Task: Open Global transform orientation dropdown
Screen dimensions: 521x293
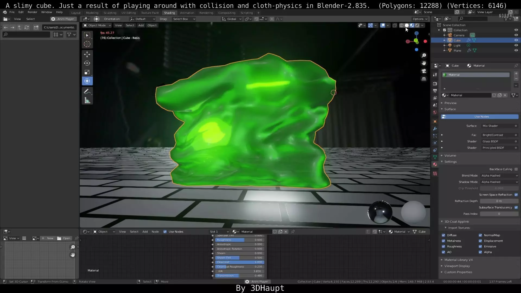Action: [231, 19]
